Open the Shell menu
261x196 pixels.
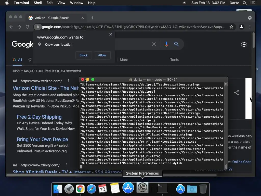(x=38, y=3)
